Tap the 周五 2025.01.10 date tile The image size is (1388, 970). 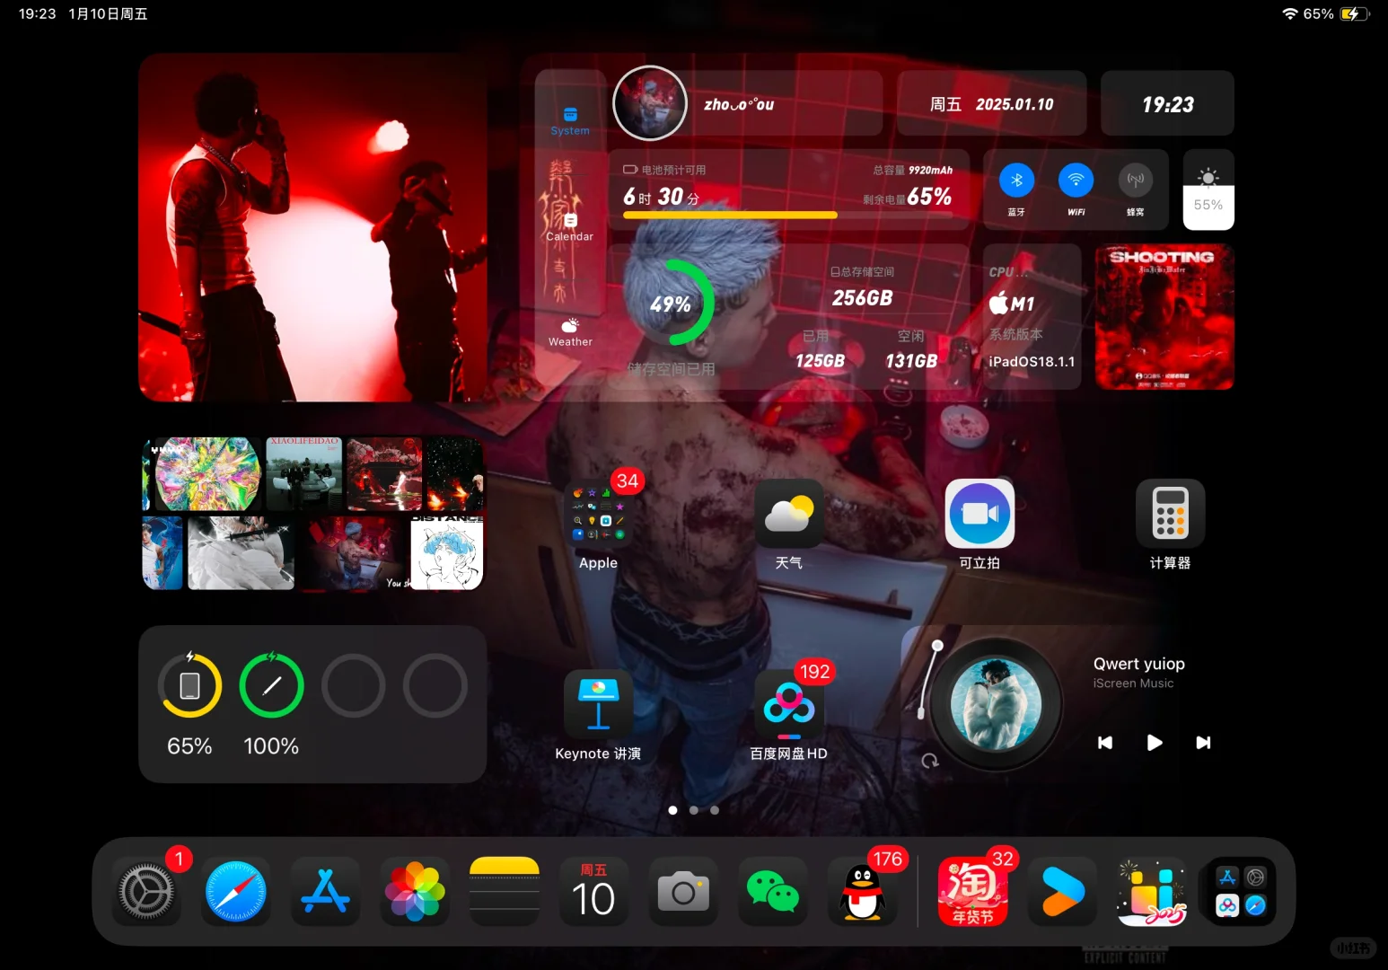[x=992, y=103]
